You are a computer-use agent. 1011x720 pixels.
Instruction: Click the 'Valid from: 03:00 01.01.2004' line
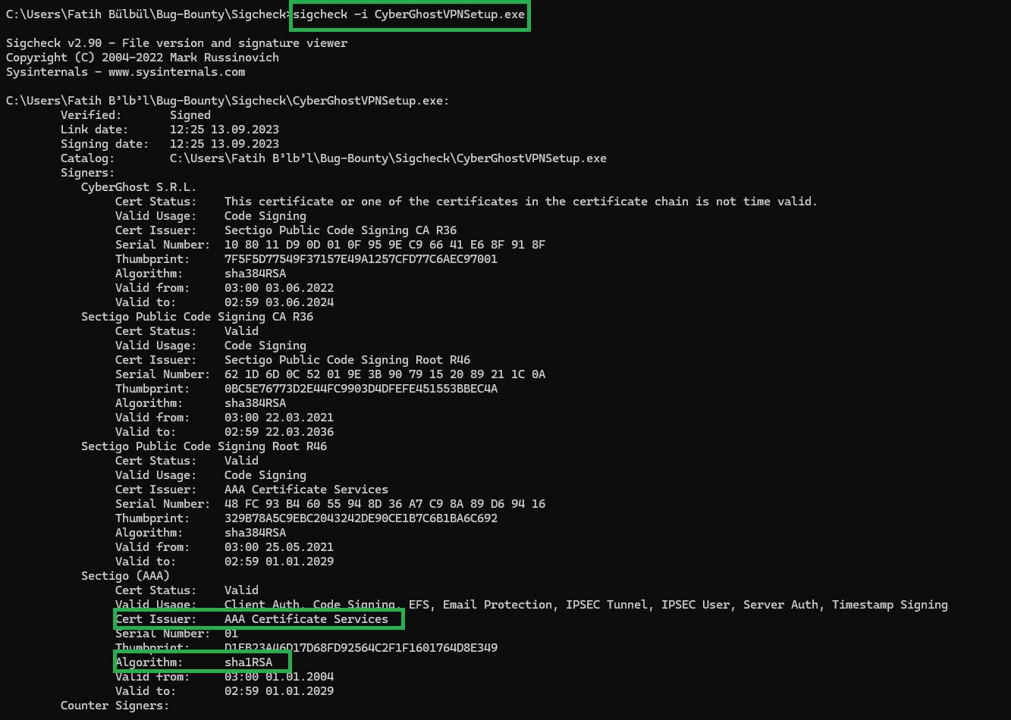(224, 677)
